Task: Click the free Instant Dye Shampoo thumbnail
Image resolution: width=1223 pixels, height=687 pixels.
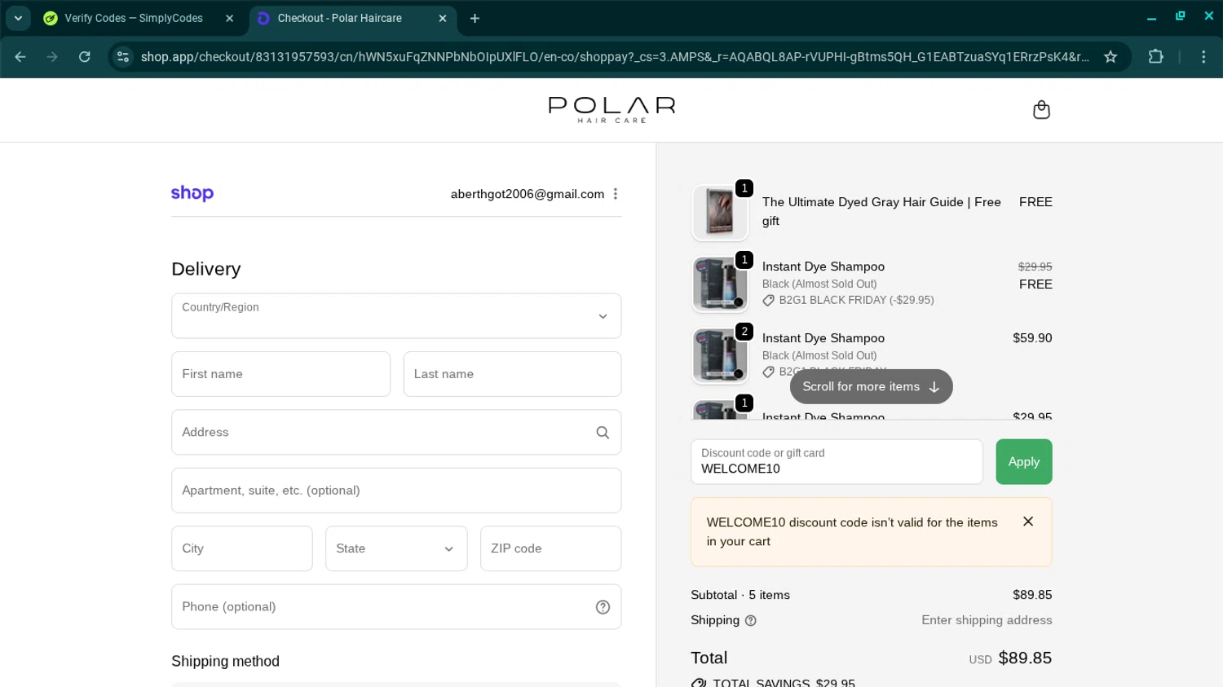Action: [x=720, y=284]
